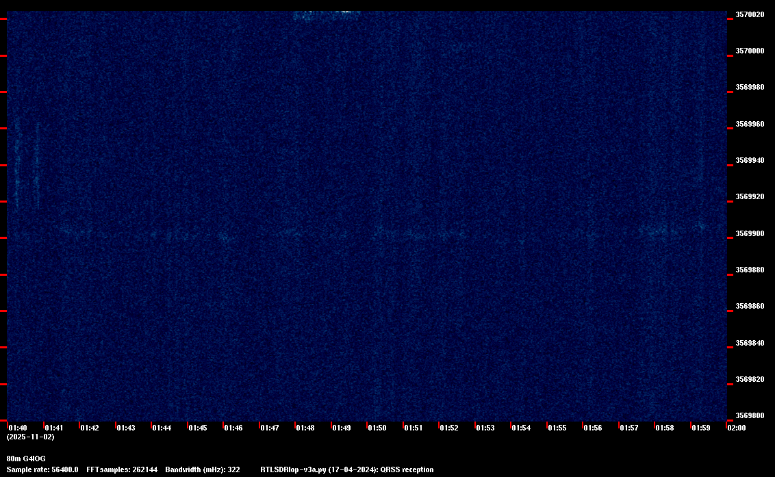Image resolution: width=775 pixels, height=477 pixels.
Task: Click the 01:49 time axis label
Action: pos(342,428)
